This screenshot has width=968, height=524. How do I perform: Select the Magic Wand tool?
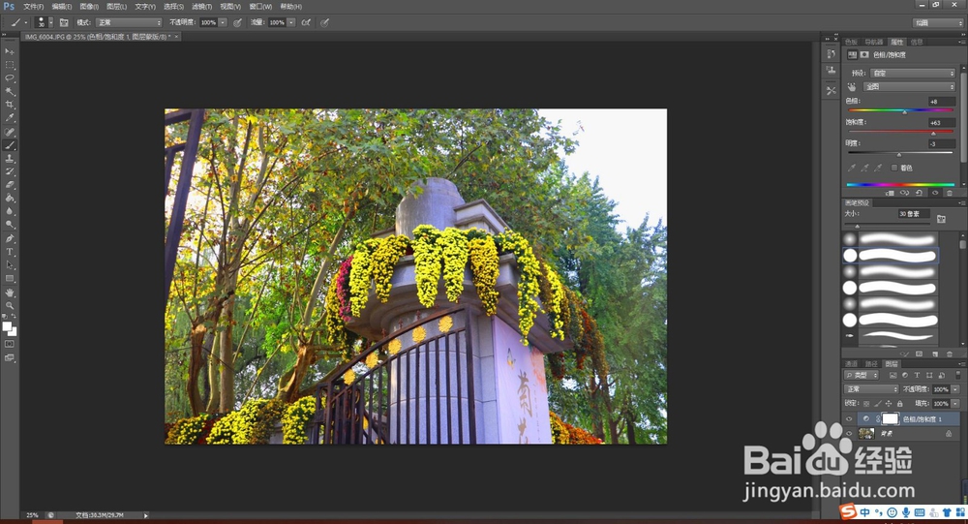[x=10, y=91]
